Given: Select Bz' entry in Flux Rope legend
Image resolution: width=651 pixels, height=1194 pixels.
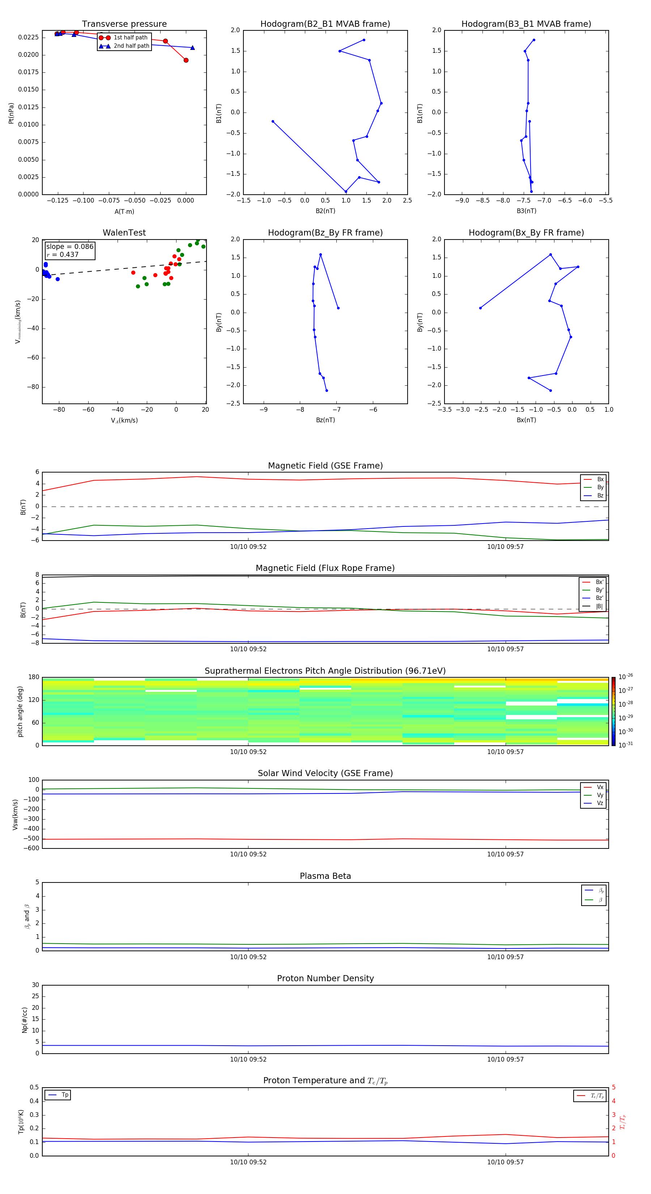Looking at the screenshot, I should tap(593, 598).
